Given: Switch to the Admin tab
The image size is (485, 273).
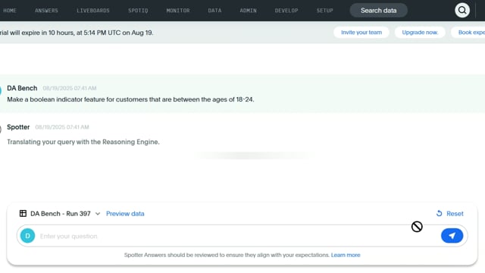Looking at the screenshot, I should [248, 11].
